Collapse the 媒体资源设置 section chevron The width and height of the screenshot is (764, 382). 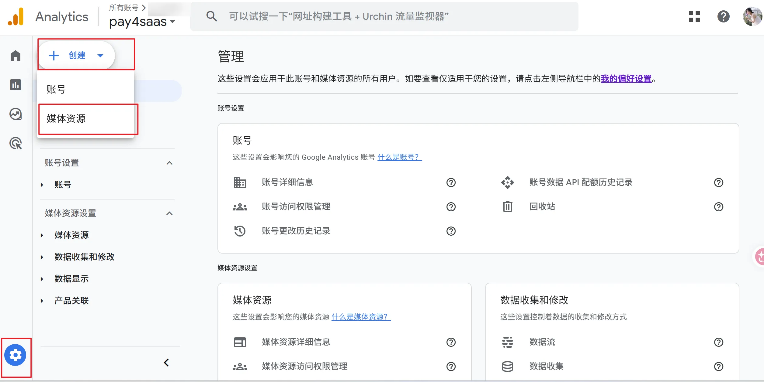pyautogui.click(x=169, y=213)
